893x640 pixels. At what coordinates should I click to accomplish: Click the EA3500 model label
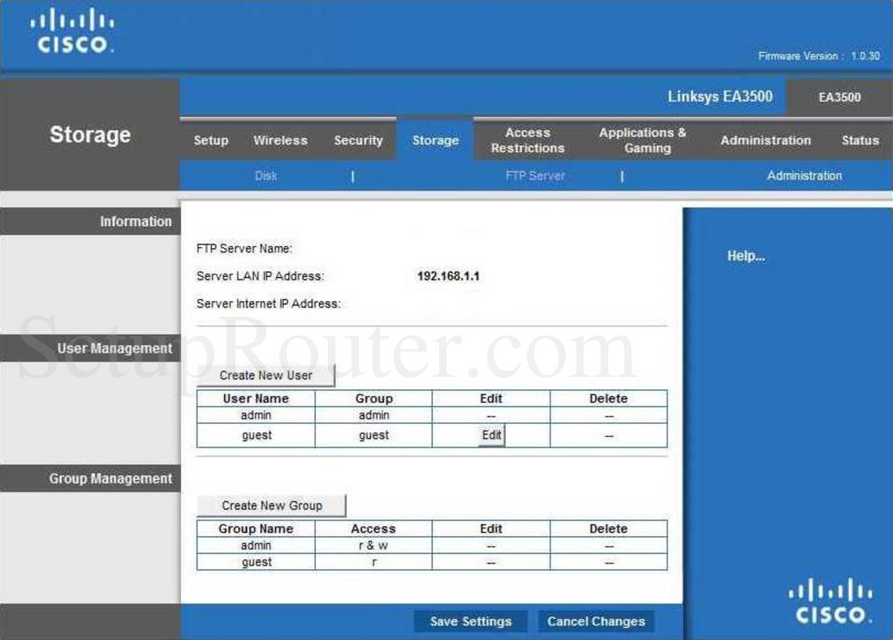pos(839,97)
